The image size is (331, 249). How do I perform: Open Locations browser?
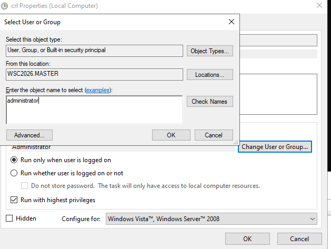pyautogui.click(x=209, y=75)
